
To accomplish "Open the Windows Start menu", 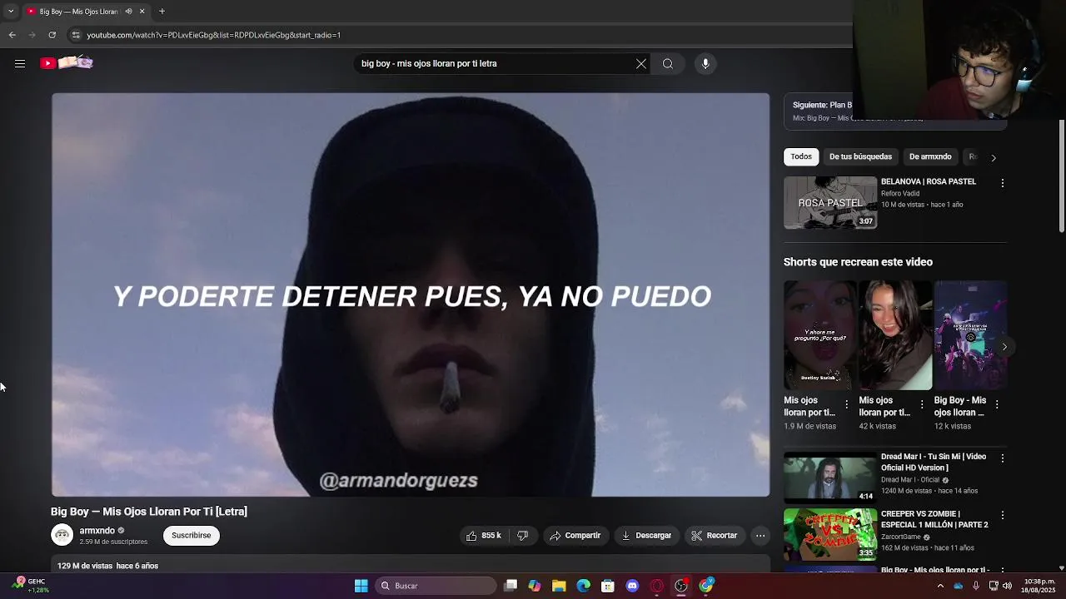I will point(361,586).
